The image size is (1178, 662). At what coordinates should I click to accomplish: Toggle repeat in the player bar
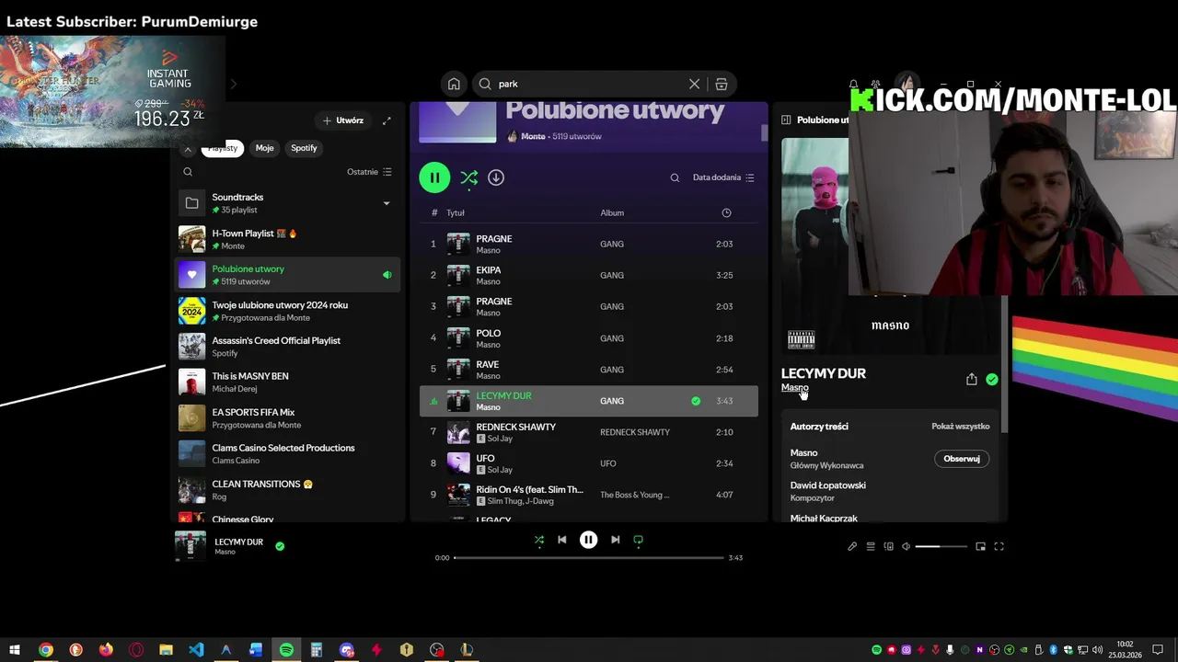(x=638, y=540)
